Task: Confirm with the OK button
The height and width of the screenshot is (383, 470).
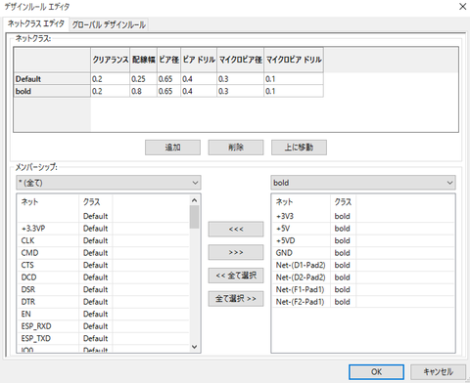Action: [x=376, y=372]
